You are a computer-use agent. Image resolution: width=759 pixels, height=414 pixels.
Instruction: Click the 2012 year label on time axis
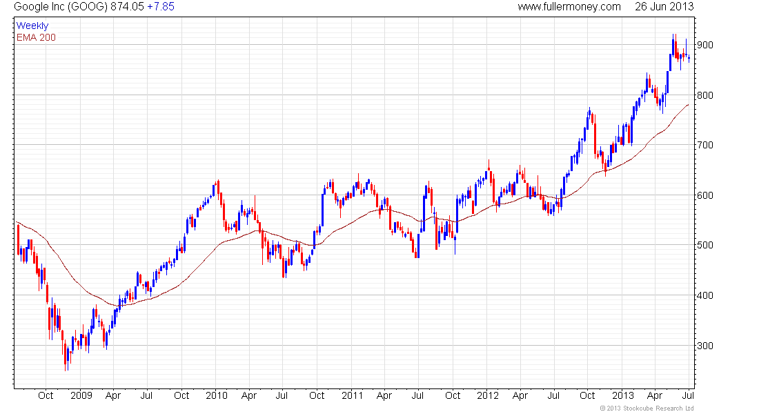pyautogui.click(x=487, y=395)
